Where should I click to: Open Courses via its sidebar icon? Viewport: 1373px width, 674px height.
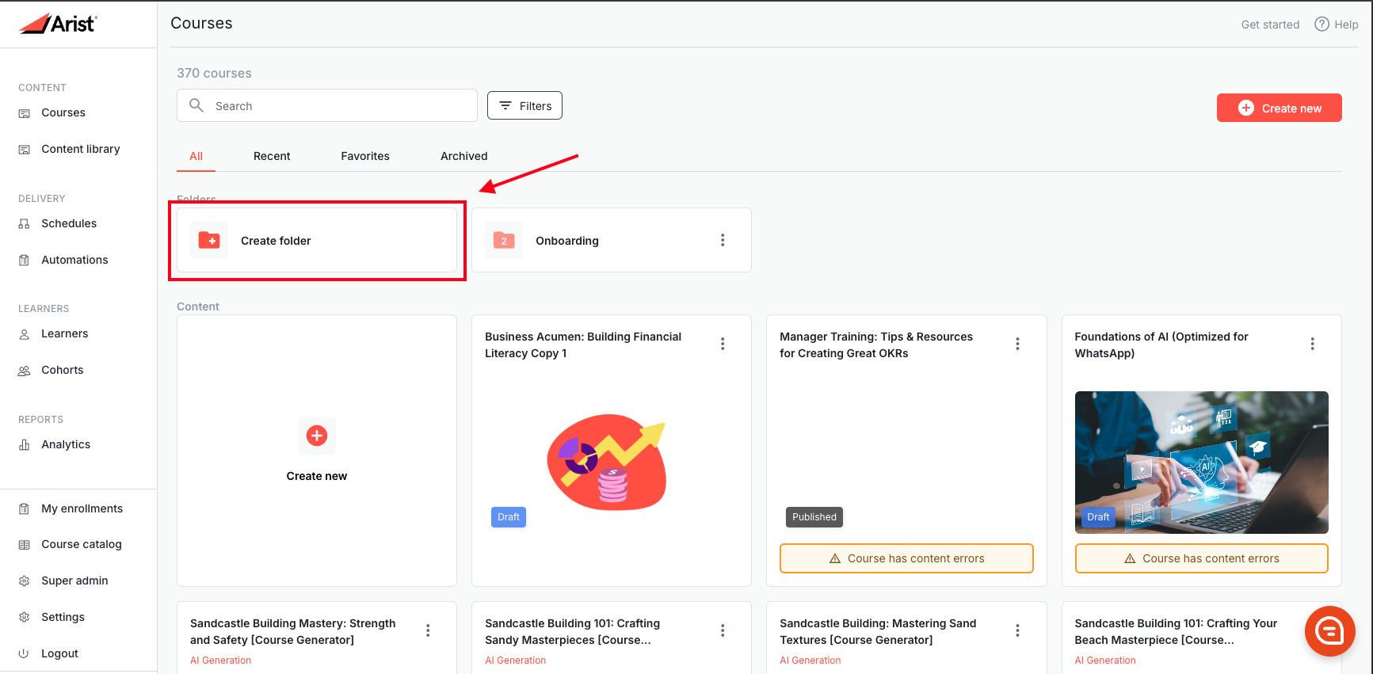(x=25, y=113)
